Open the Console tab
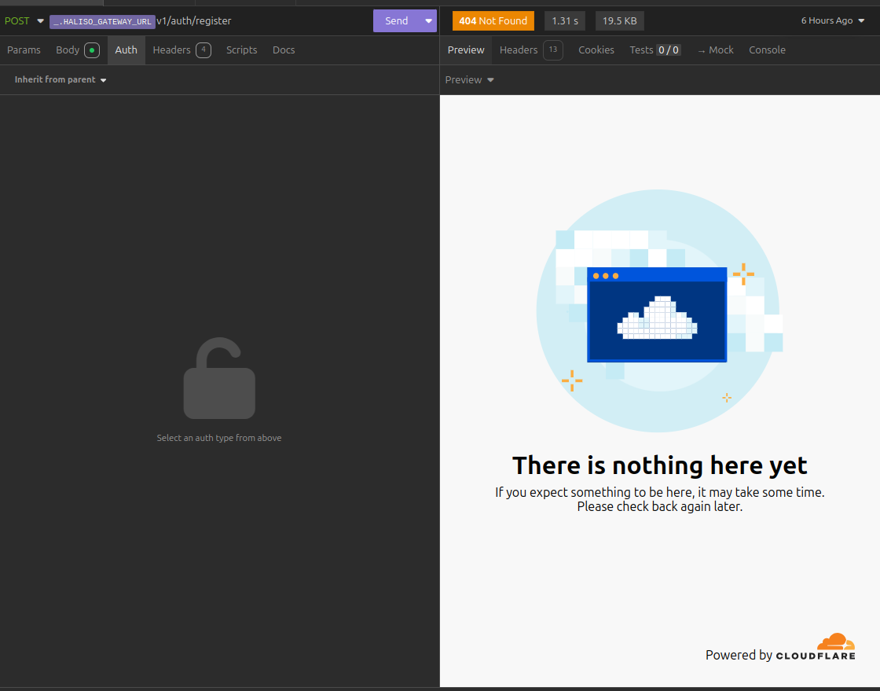Screen dimensions: 880x691 pos(767,50)
